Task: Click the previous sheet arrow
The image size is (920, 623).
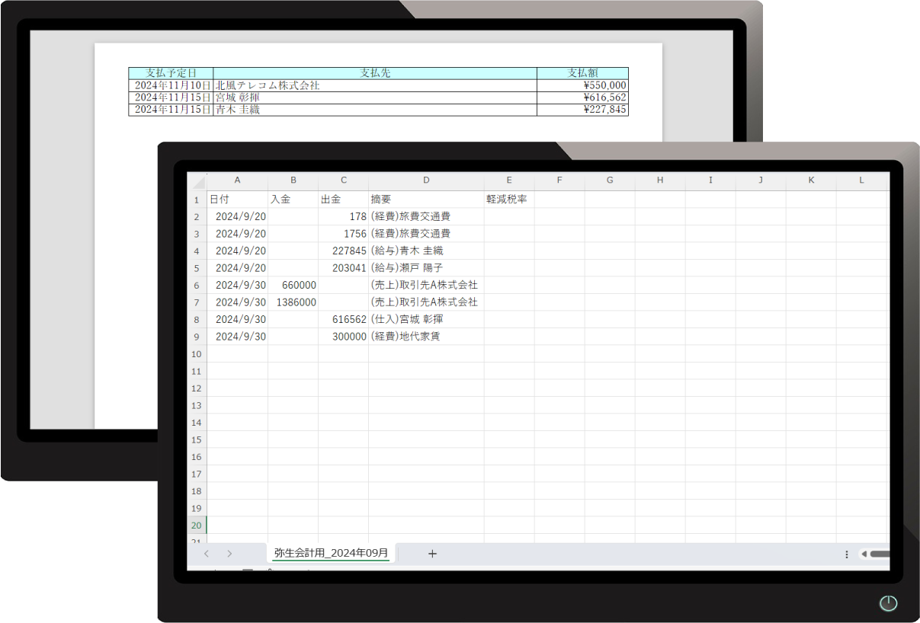Action: (206, 554)
